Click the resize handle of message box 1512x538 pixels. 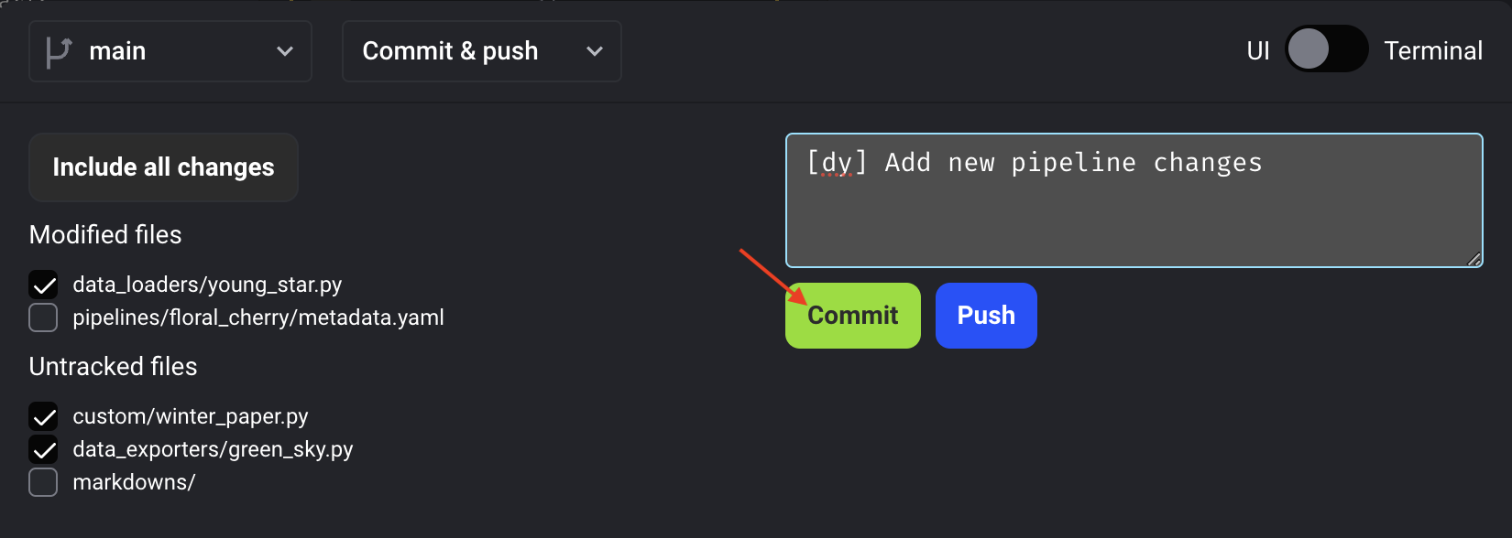pyautogui.click(x=1474, y=259)
